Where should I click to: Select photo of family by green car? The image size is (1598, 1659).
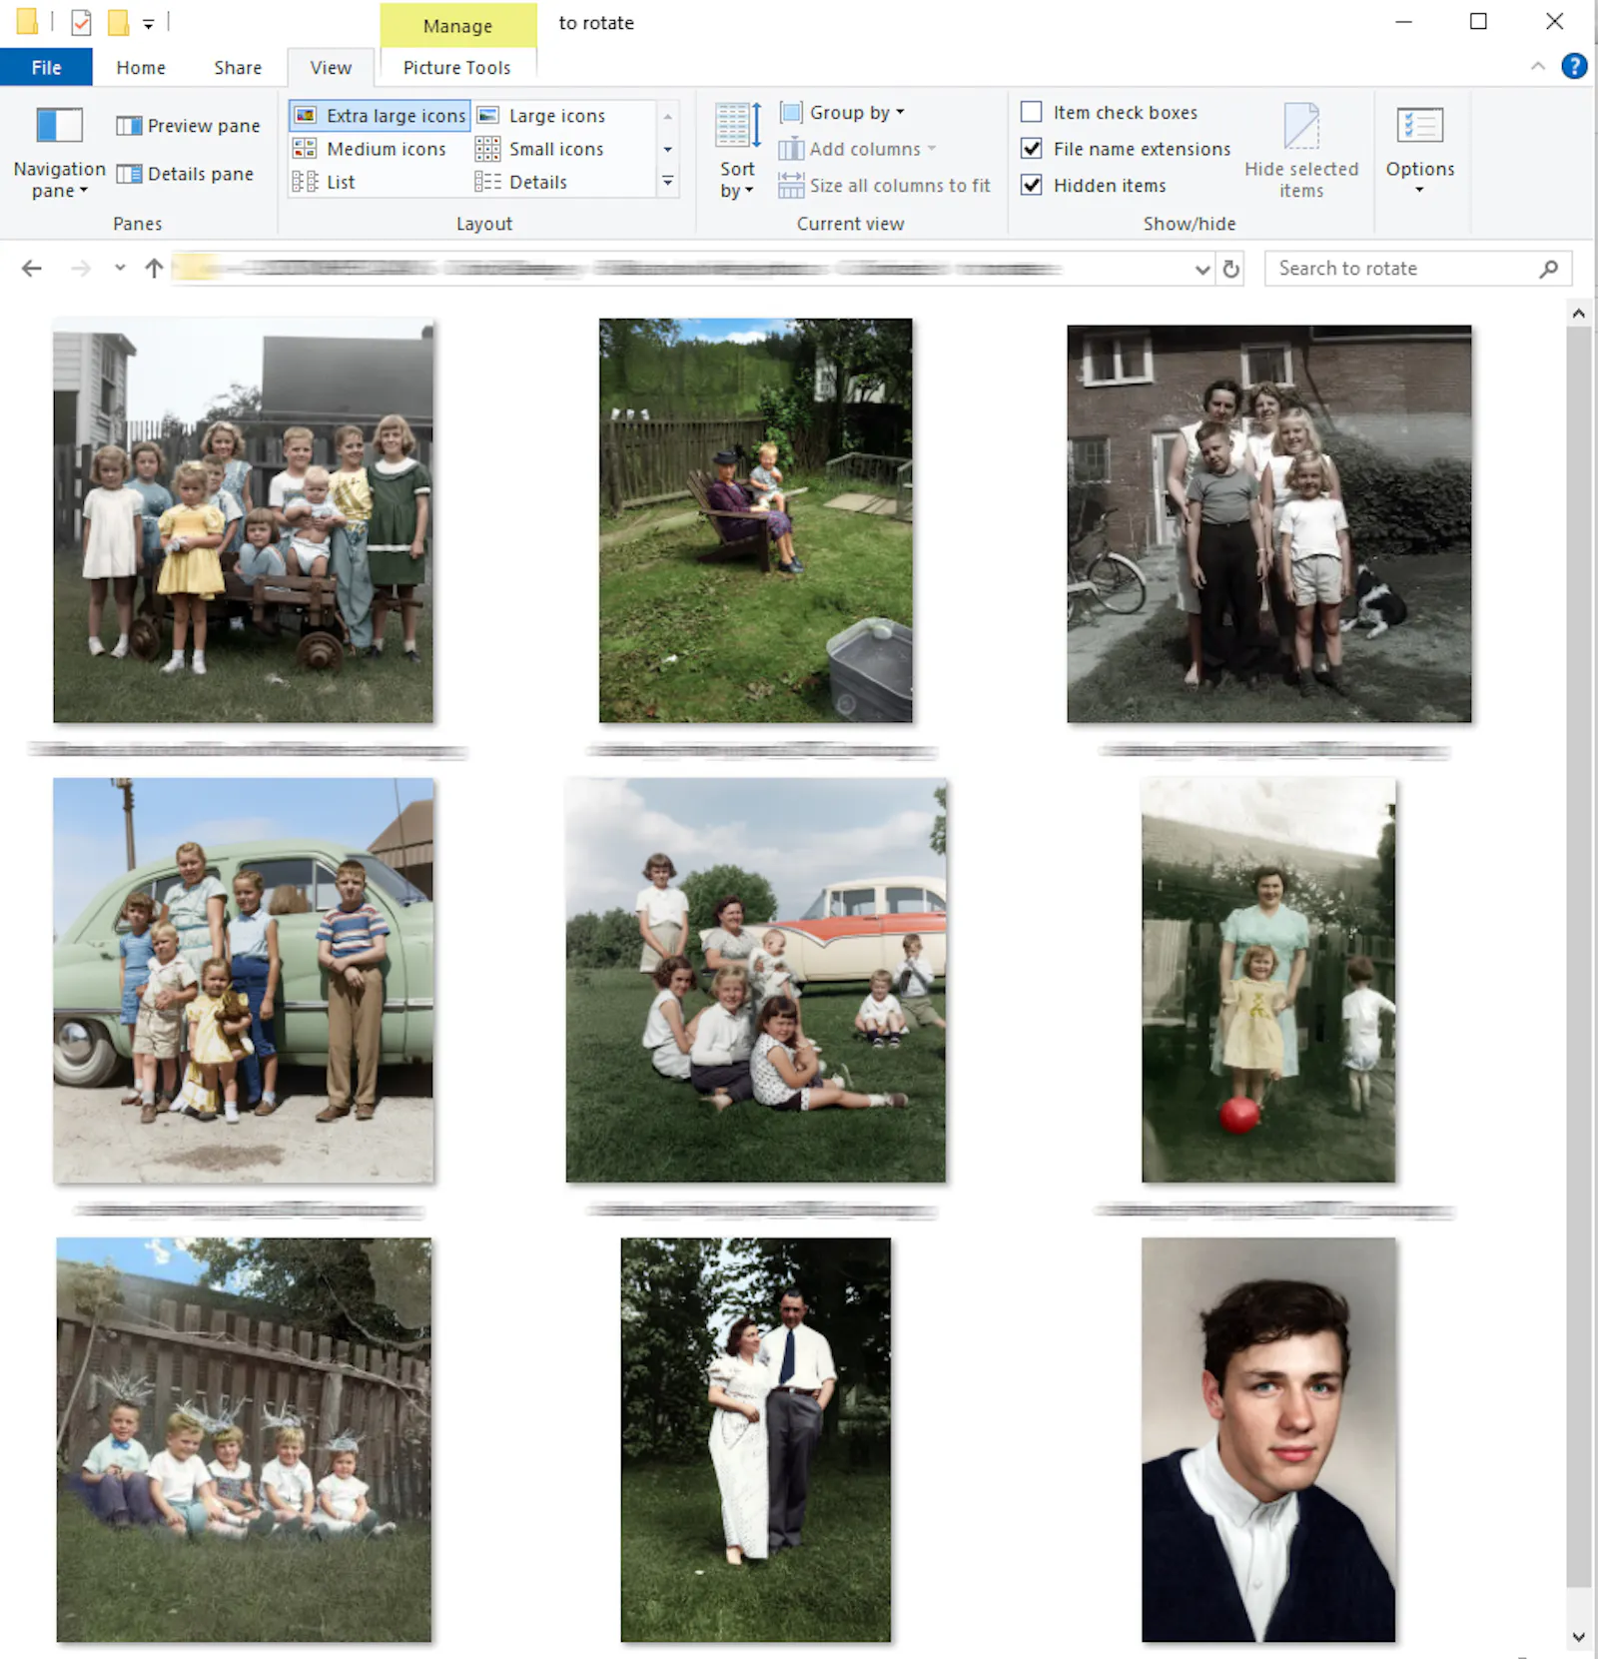point(243,980)
